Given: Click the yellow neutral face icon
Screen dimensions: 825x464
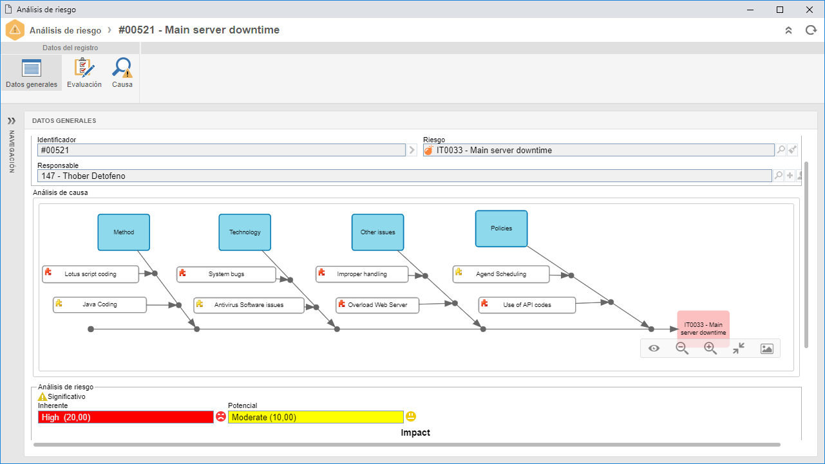Looking at the screenshot, I should [411, 416].
